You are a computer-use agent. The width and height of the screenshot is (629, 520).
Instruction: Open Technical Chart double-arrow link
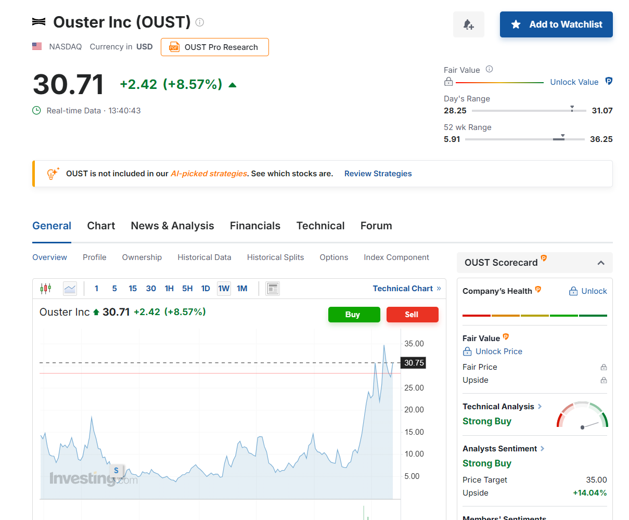[x=407, y=289]
